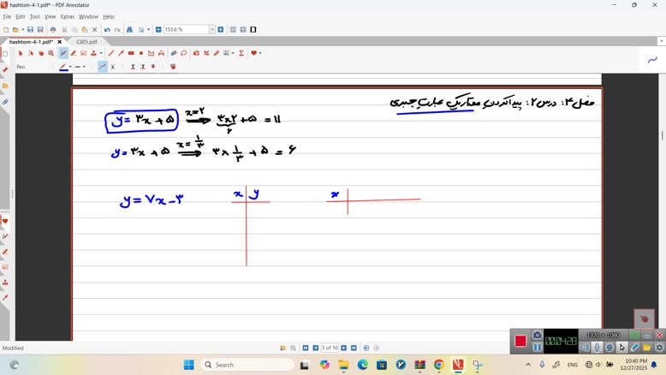The image size is (666, 375).
Task: Select the Marker highlighter tool
Action: 74,53
